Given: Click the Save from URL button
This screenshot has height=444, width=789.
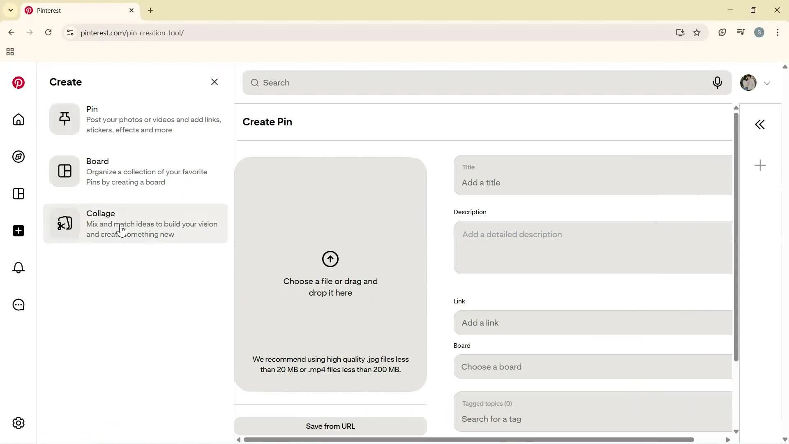Looking at the screenshot, I should 331,426.
